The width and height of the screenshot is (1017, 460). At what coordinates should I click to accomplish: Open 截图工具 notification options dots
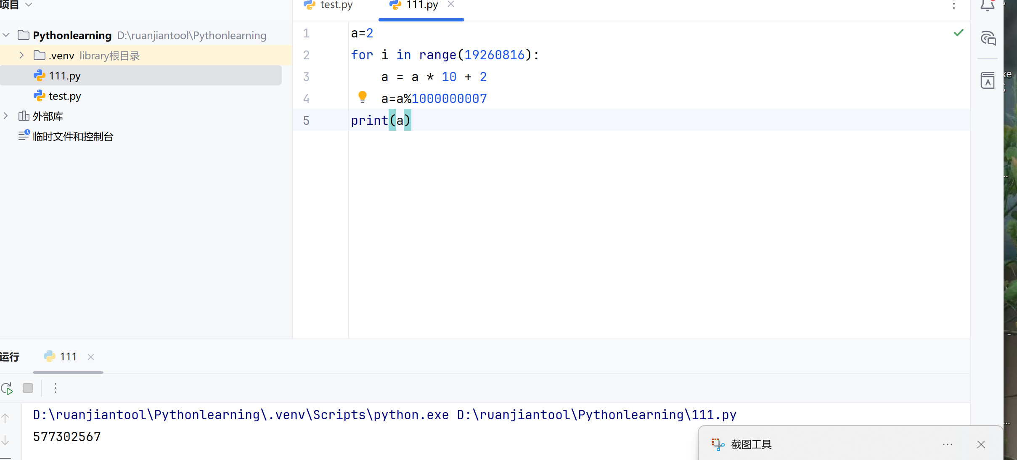point(948,444)
